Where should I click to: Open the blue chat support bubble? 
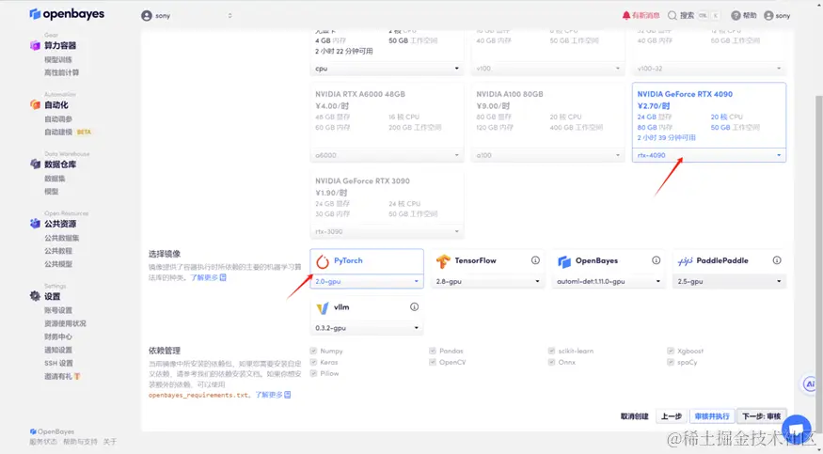(797, 429)
